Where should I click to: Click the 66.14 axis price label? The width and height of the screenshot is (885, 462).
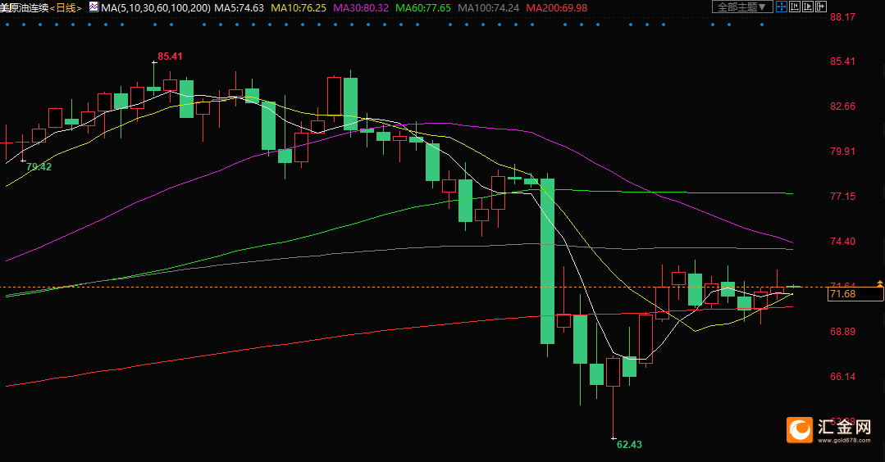842,376
